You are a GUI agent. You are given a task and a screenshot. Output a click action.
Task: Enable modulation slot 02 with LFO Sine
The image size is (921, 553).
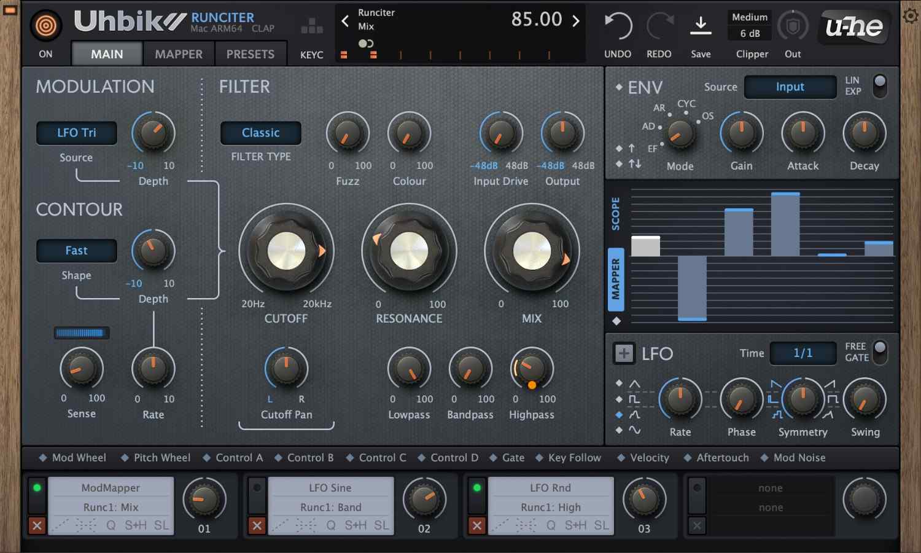(x=257, y=487)
